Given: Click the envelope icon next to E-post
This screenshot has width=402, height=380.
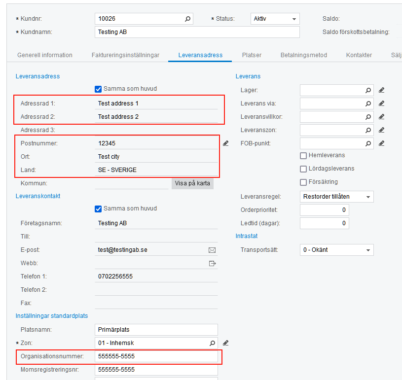Looking at the screenshot, I should pyautogui.click(x=212, y=250).
